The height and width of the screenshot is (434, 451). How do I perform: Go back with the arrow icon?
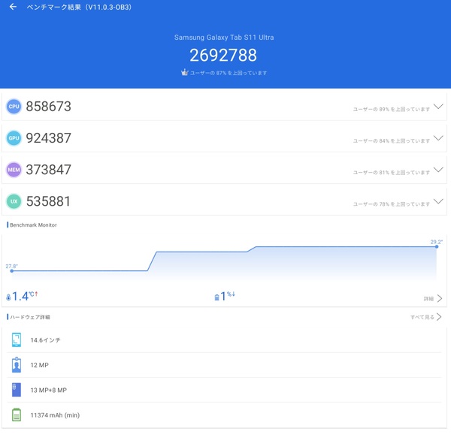tap(13, 7)
